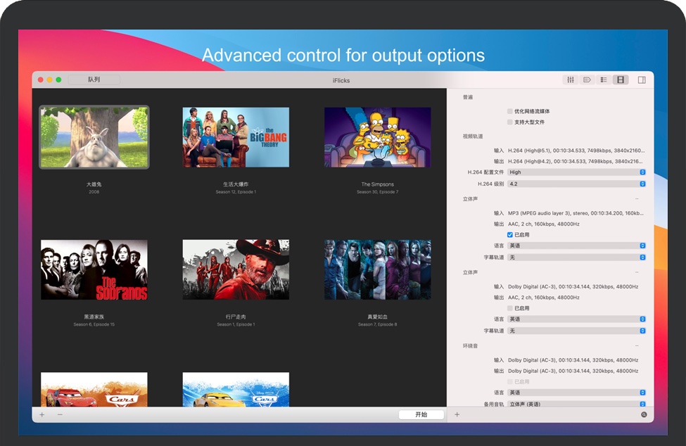Enable the 优化网络流媒体 checkbox
This screenshot has width=686, height=446.
click(510, 111)
